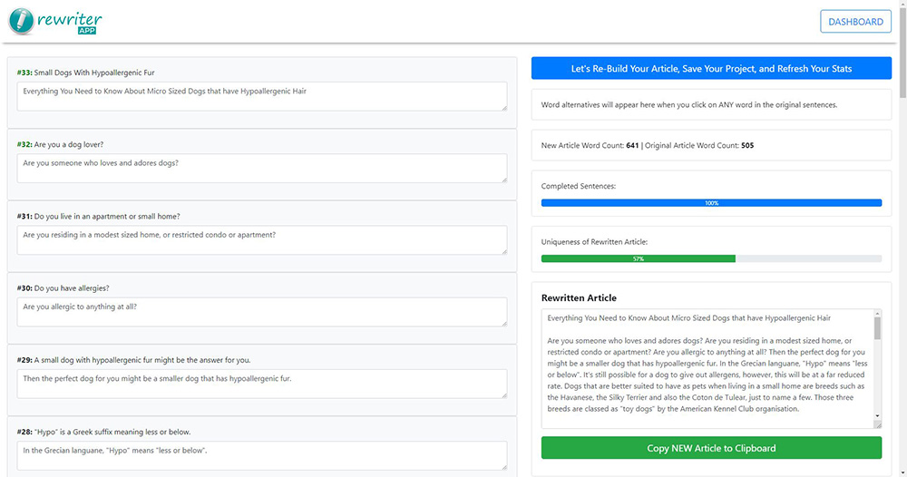Click the Rewriter App logo icon

tap(22, 21)
